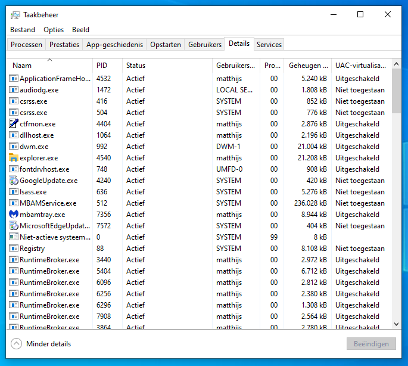Click the GoogleUpdate.exe icon
The image size is (408, 366).
pos(14,181)
